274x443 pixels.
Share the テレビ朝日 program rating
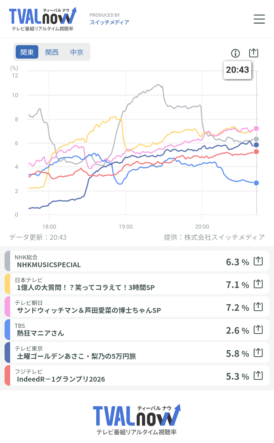click(258, 306)
